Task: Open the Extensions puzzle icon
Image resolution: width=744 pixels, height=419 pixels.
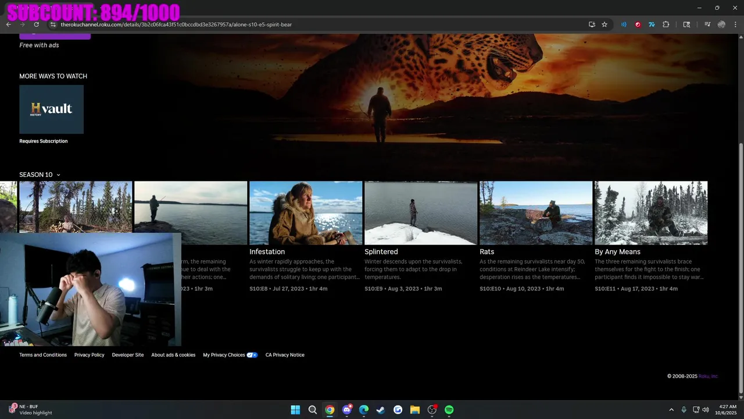Action: [x=666, y=24]
